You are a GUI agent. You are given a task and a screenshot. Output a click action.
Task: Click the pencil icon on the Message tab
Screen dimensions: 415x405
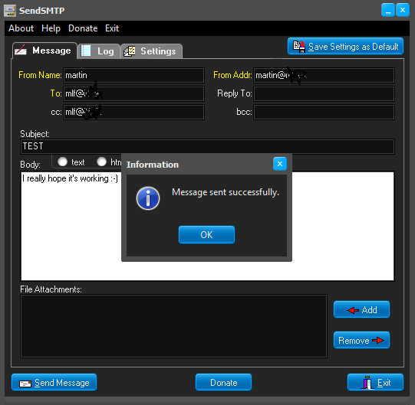pyautogui.click(x=21, y=50)
